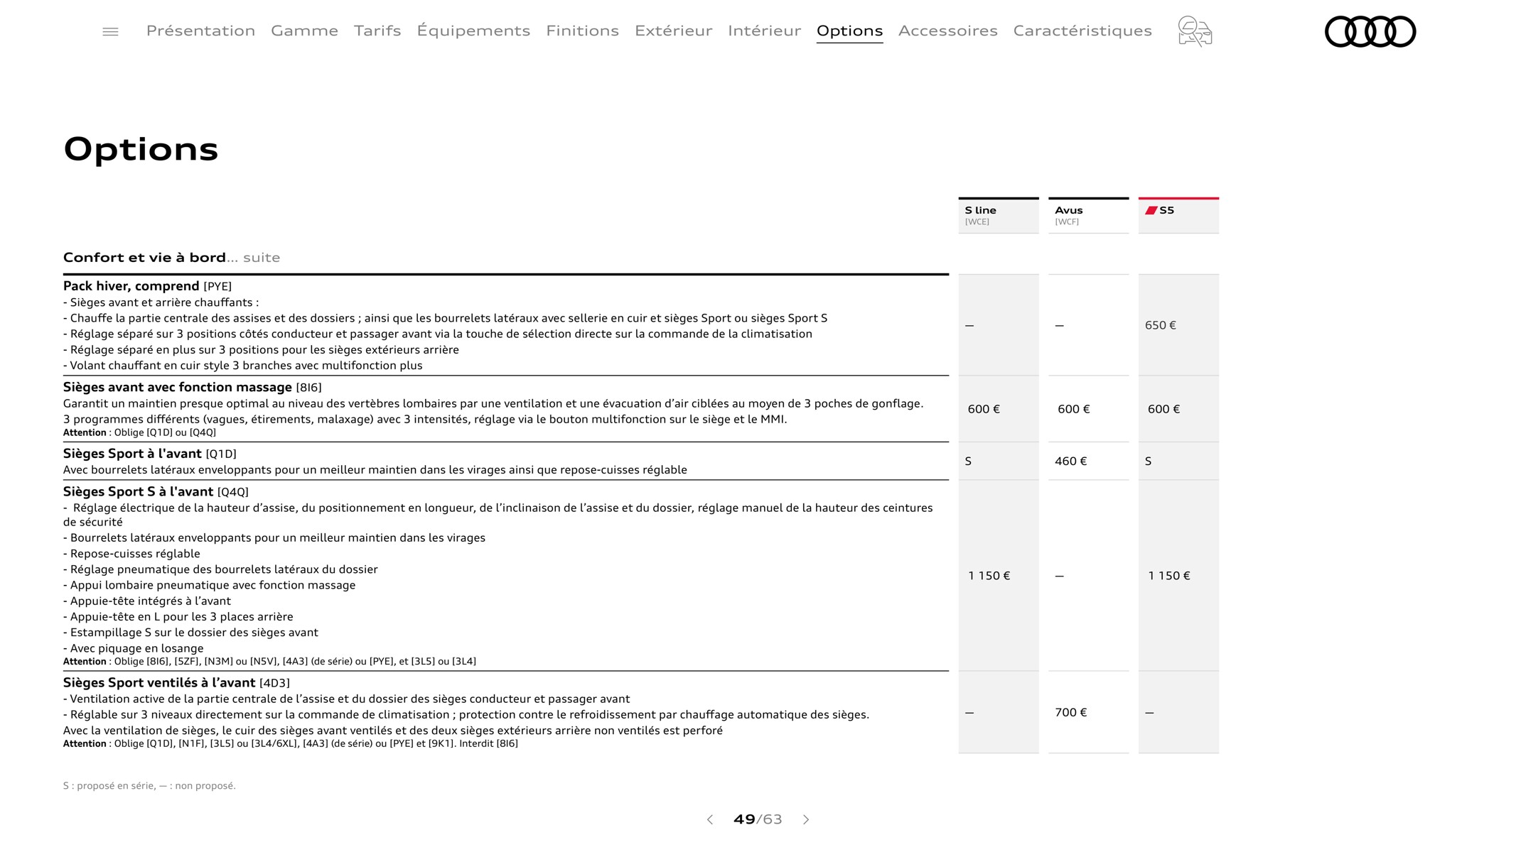
Task: Open the Présentation tab
Action: (x=200, y=31)
